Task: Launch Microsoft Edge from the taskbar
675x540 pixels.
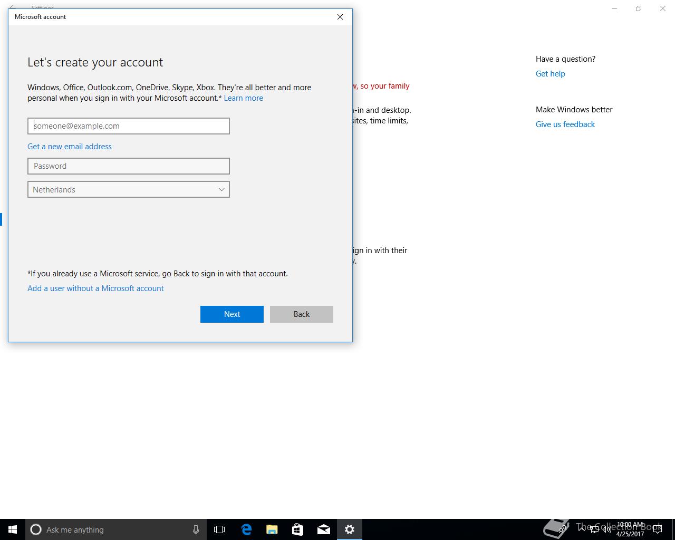Action: click(246, 529)
